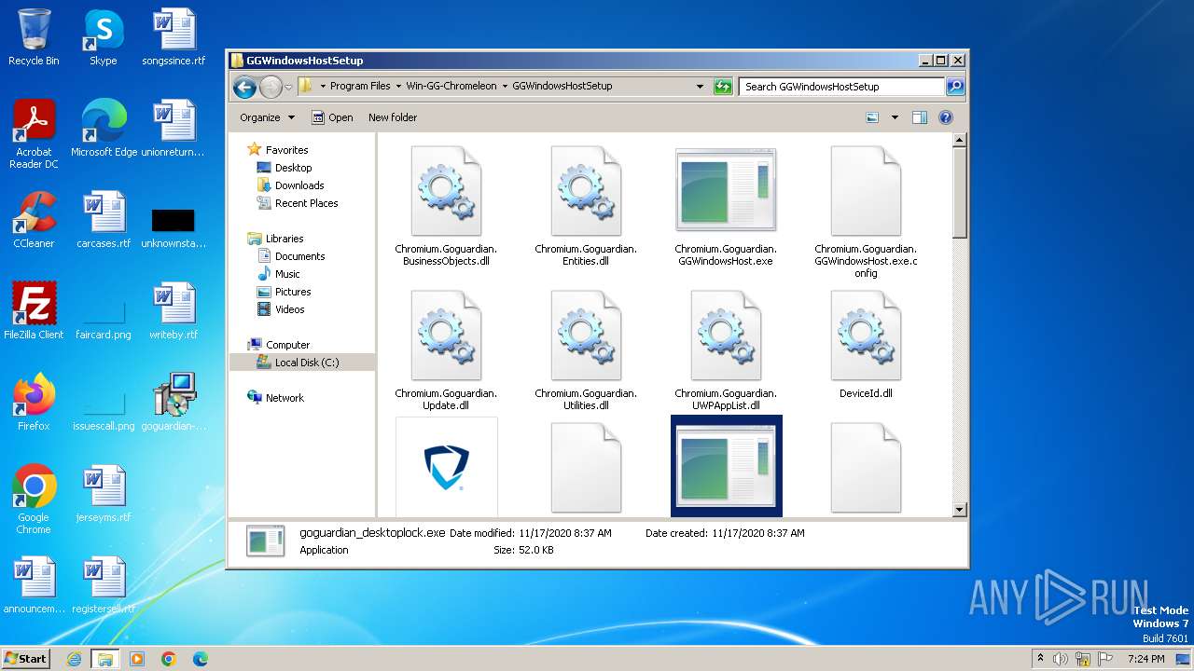
Task: Select highlighted goguardian_desktoplock.exe icon
Action: tap(726, 467)
